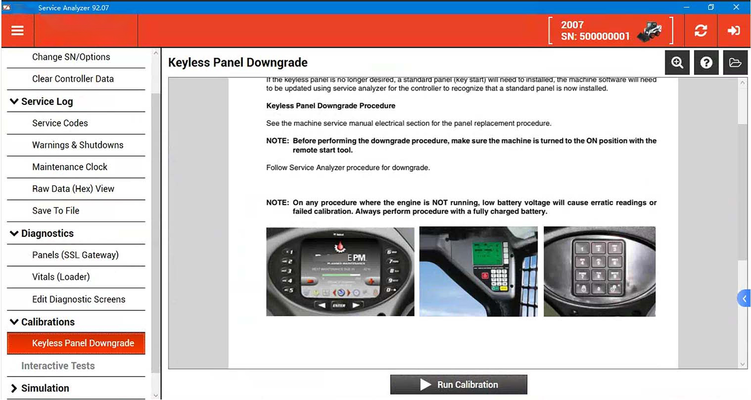Click the Keyless Panel Downgrade Procedure heading
751x400 pixels.
pyautogui.click(x=330, y=106)
